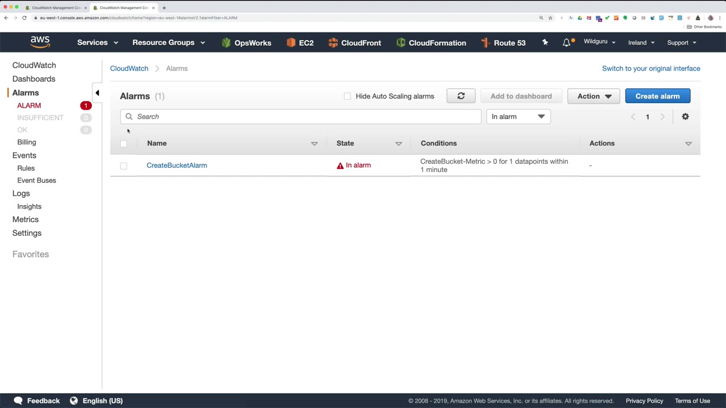Viewport: 726px width, 408px height.
Task: Open the In alarm state filter
Action: pyautogui.click(x=518, y=117)
